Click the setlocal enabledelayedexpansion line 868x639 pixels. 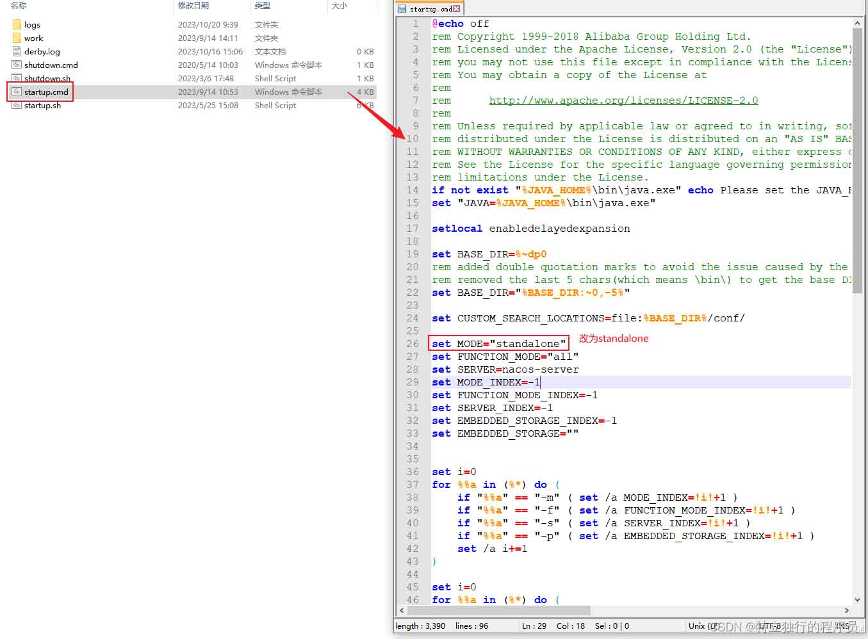pyautogui.click(x=530, y=229)
